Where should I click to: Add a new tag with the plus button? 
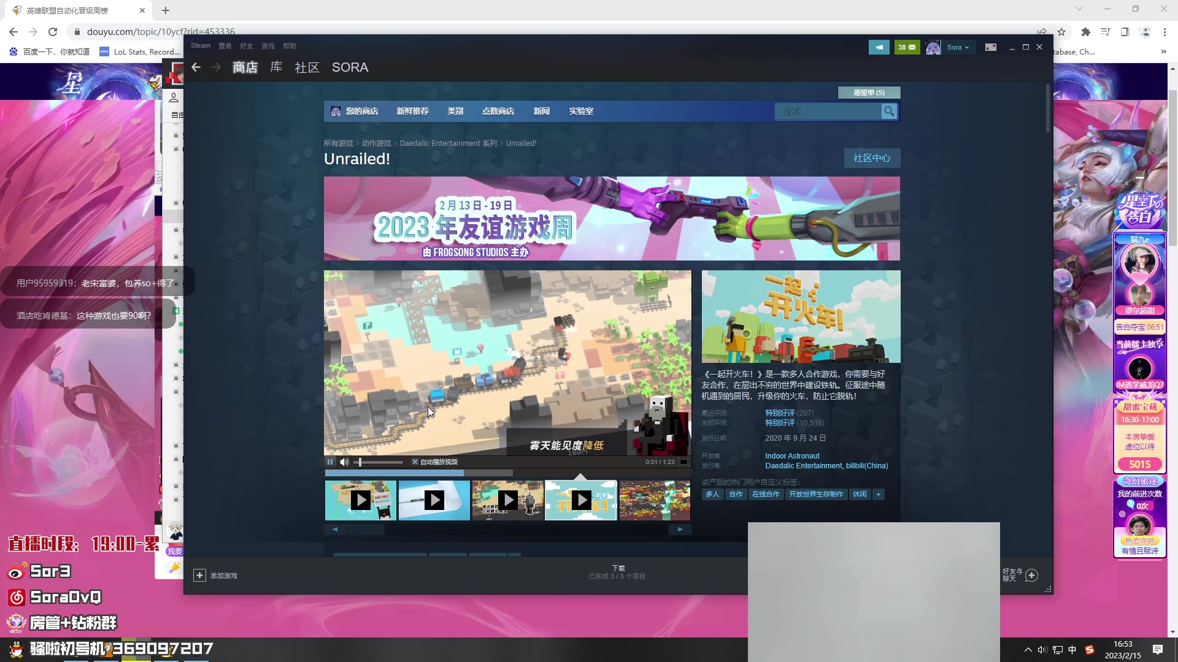pos(879,495)
